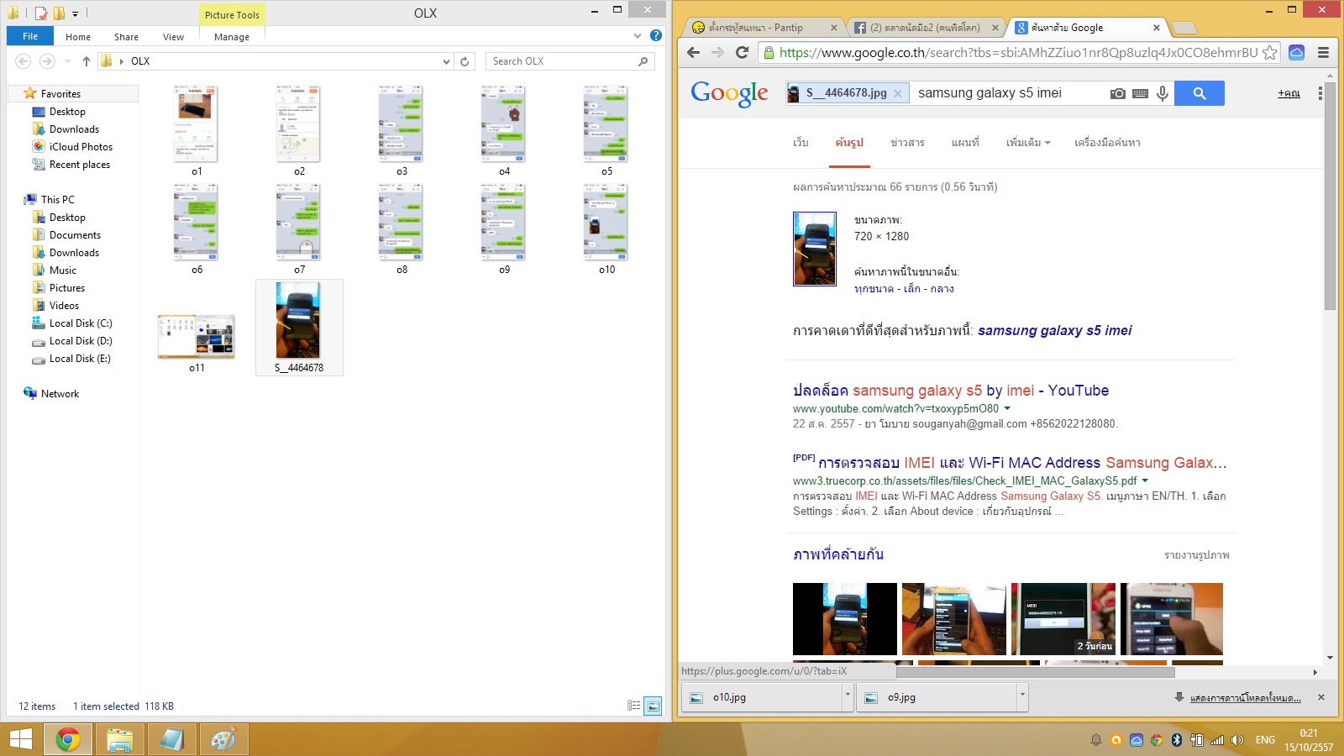Open the on-screen keyboard icon in search box
This screenshot has height=756, width=1344.
pyautogui.click(x=1140, y=93)
